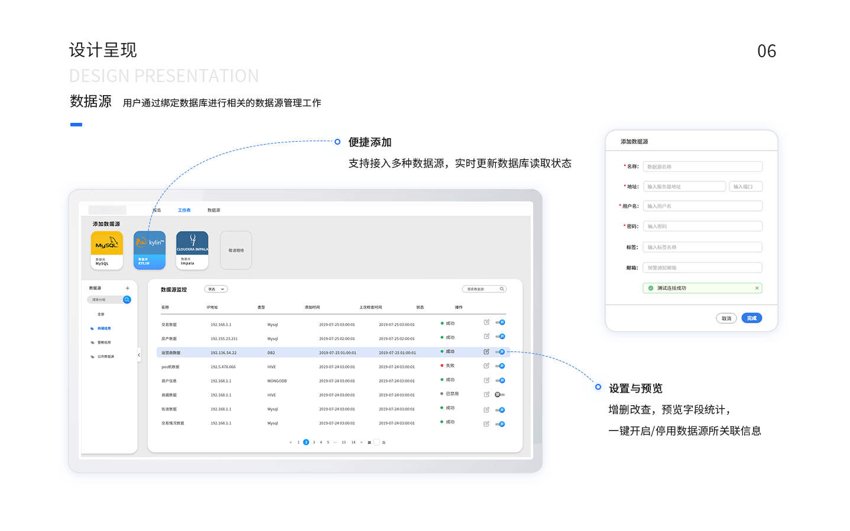Click the 输入密码 field
Screen dimensions: 850x531
pos(703,226)
